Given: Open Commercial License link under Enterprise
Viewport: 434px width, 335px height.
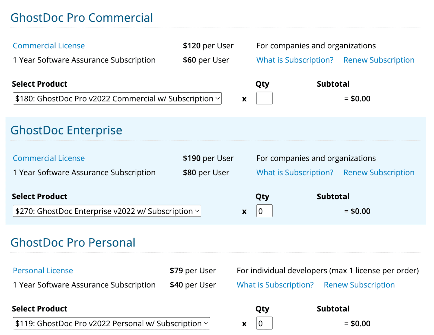Looking at the screenshot, I should point(49,158).
